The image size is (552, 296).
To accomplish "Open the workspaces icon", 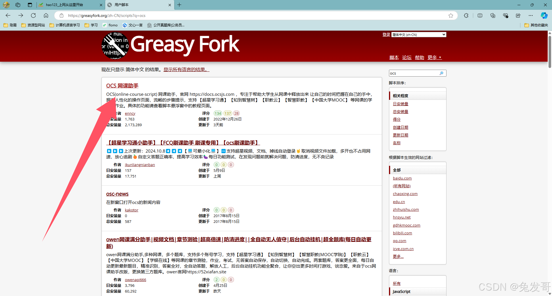I will [18, 5].
